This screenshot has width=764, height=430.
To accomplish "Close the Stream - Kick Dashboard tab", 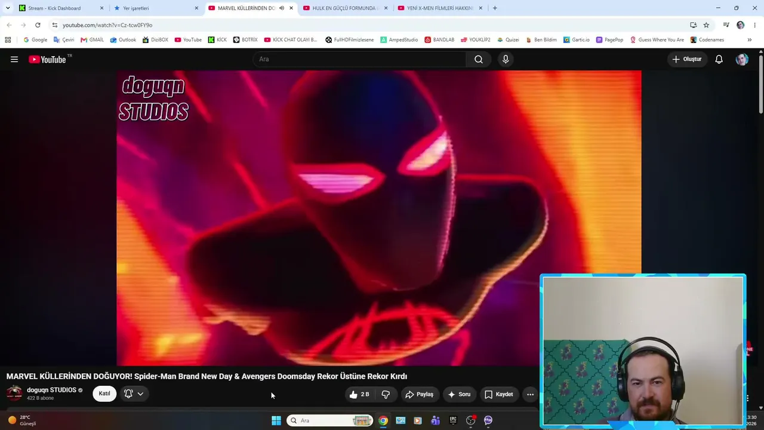I will point(101,8).
